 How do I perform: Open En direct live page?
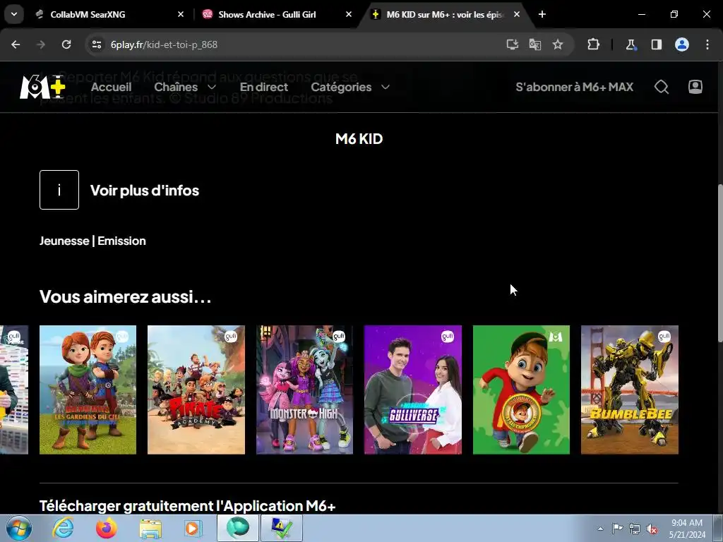coord(264,87)
